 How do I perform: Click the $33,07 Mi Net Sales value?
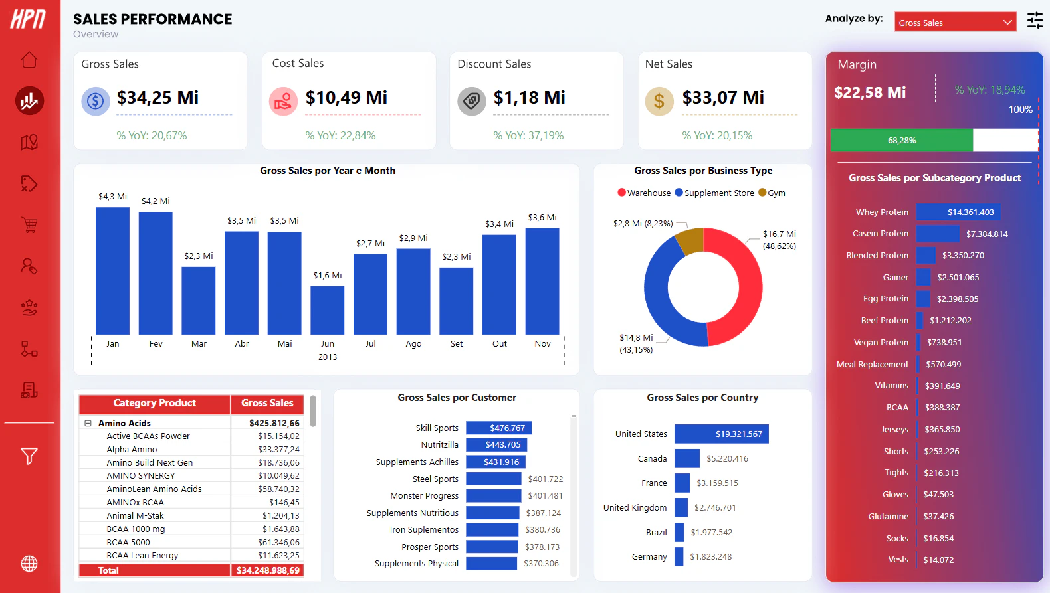pyautogui.click(x=723, y=98)
